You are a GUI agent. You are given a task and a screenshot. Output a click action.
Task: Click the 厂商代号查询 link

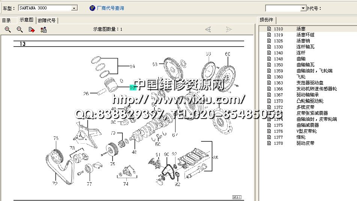click(110, 8)
